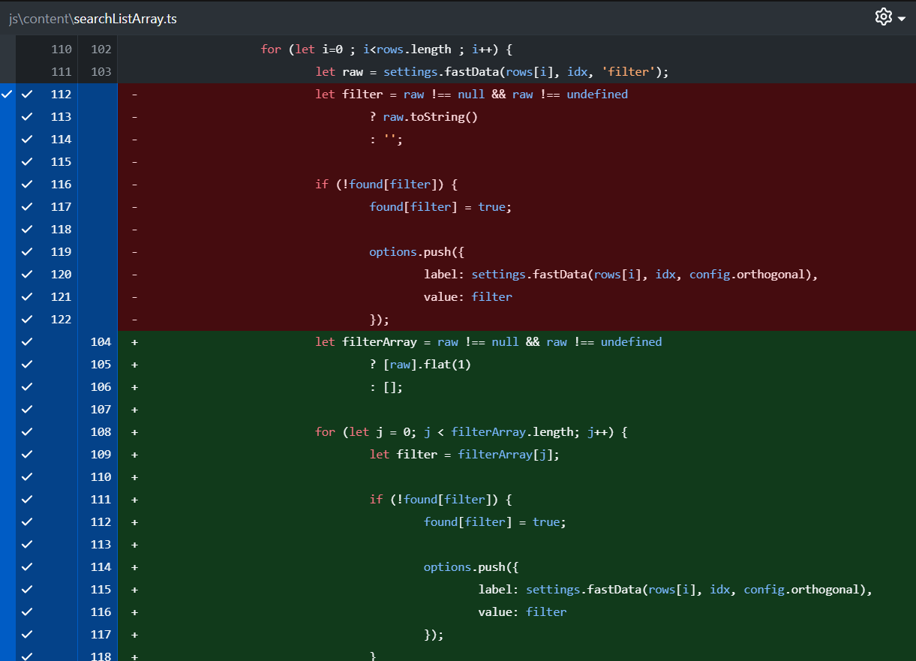
Task: Toggle the checkmark for added line 111
Action: pos(27,500)
